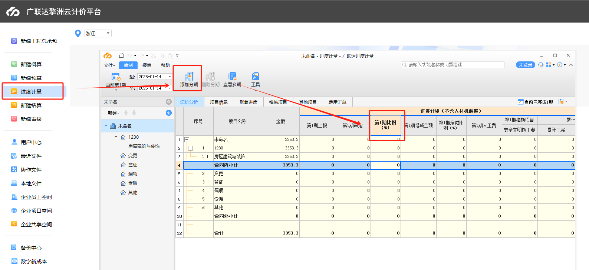Click the 添加分期 add period icon
This screenshot has width=589, height=270.
(x=189, y=77)
